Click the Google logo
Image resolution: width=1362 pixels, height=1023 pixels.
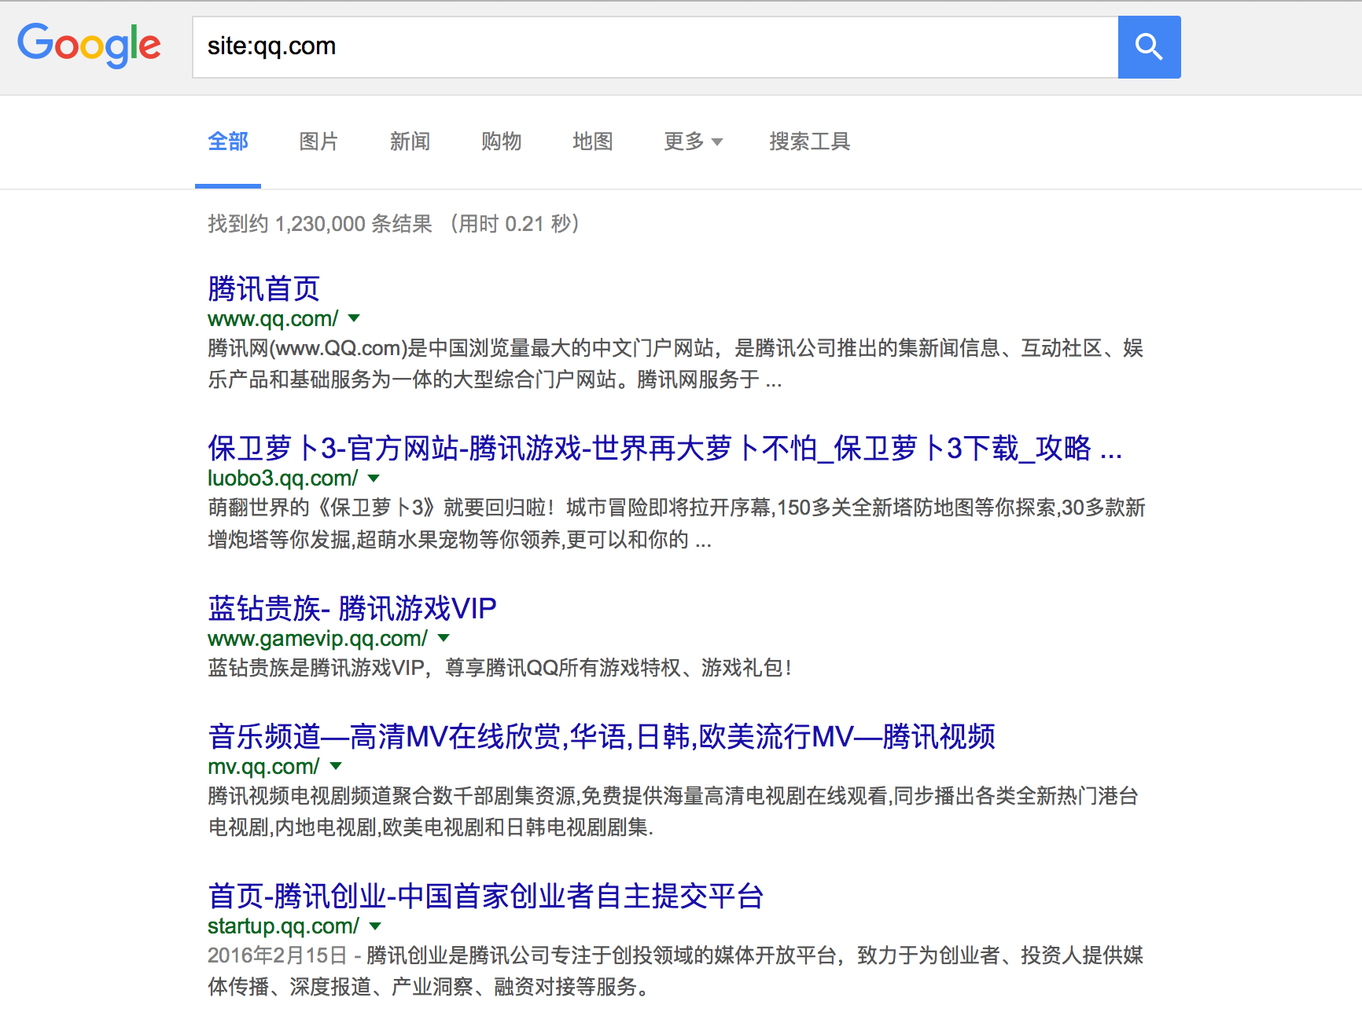(89, 46)
